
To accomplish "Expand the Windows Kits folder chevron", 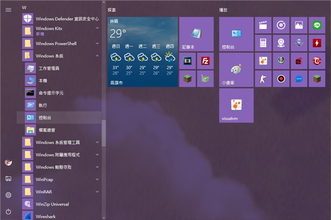I will (97, 28).
